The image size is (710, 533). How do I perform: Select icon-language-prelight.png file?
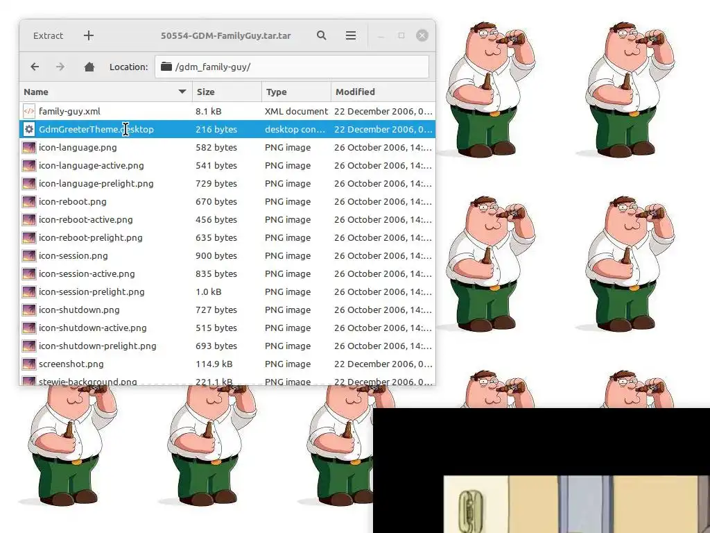coord(227,183)
